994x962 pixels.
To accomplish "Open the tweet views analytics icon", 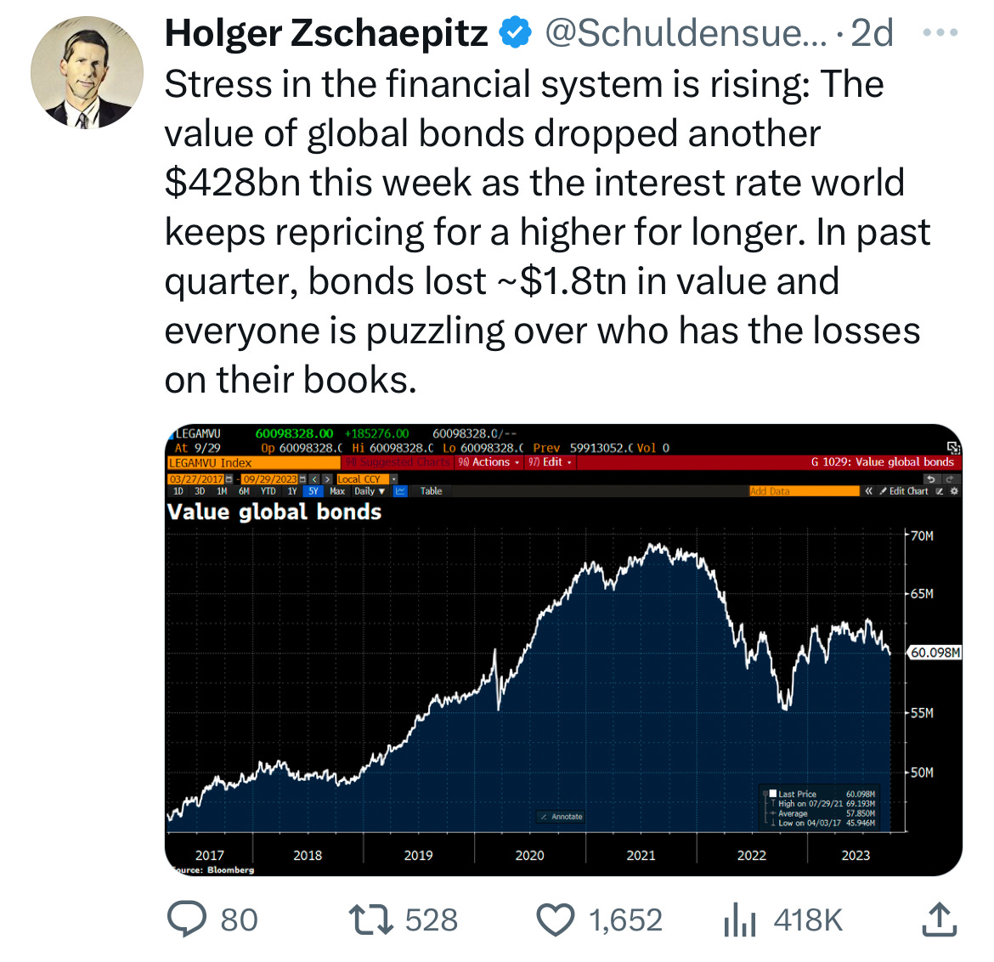I will pos(740,920).
